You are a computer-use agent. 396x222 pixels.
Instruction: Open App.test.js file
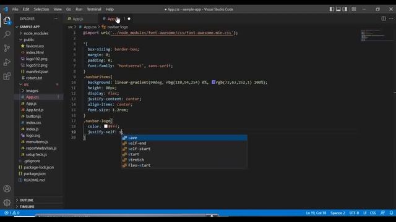(x=35, y=110)
